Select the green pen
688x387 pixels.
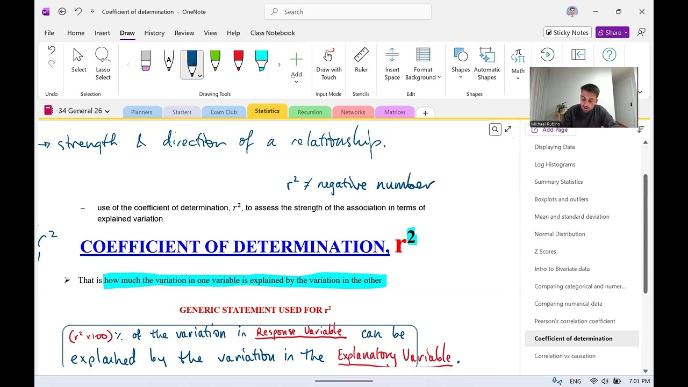pyautogui.click(x=215, y=60)
